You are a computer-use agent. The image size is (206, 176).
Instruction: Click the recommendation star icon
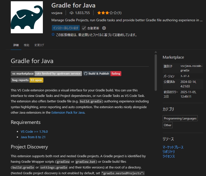pyautogui.click(x=53, y=35)
